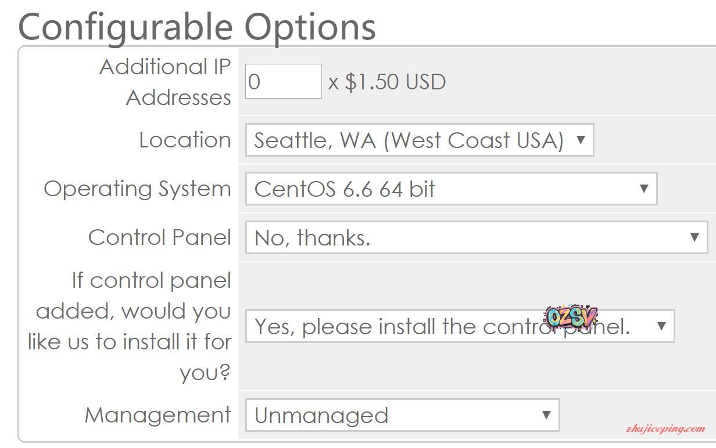This screenshot has height=448, width=716.
Task: Click the 'x $1.50 USD' price text
Action: click(x=387, y=82)
